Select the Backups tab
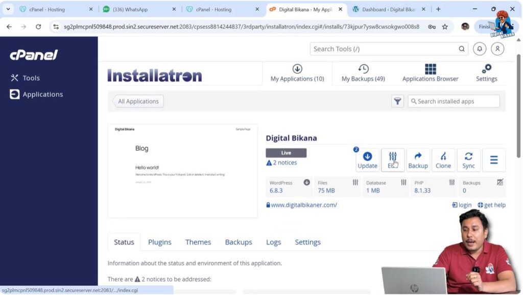 point(239,242)
